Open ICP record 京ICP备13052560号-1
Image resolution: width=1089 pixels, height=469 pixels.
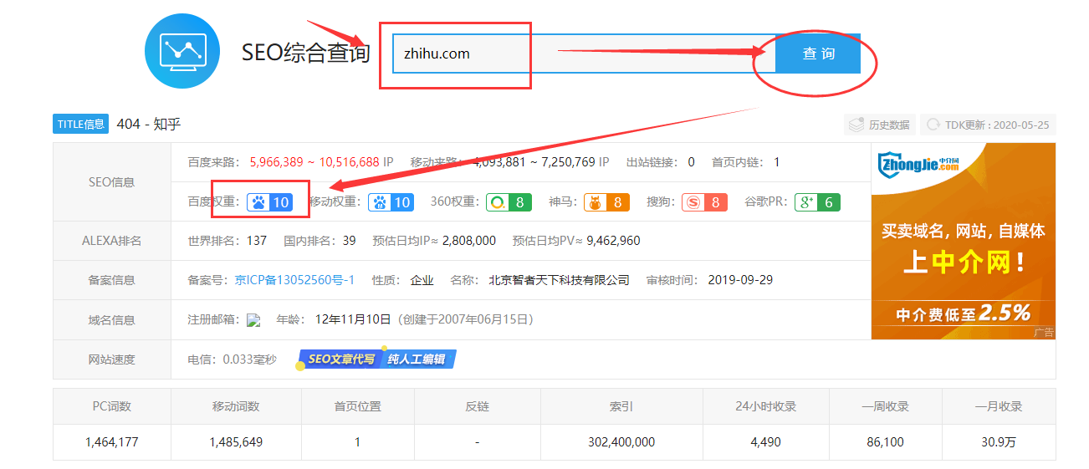click(294, 280)
